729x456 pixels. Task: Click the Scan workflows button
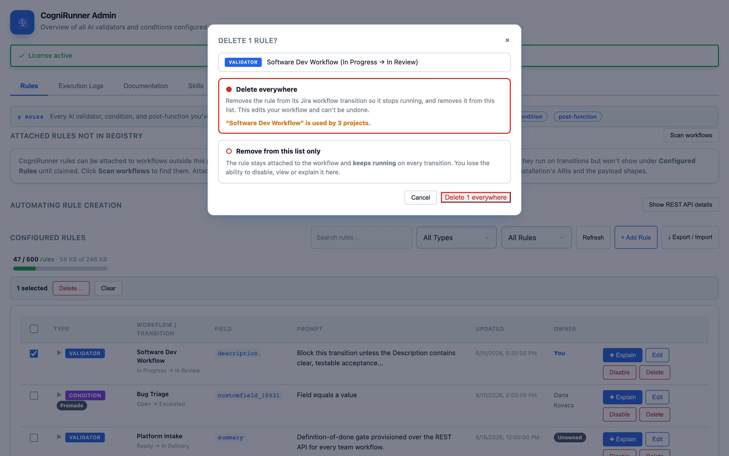click(x=691, y=135)
